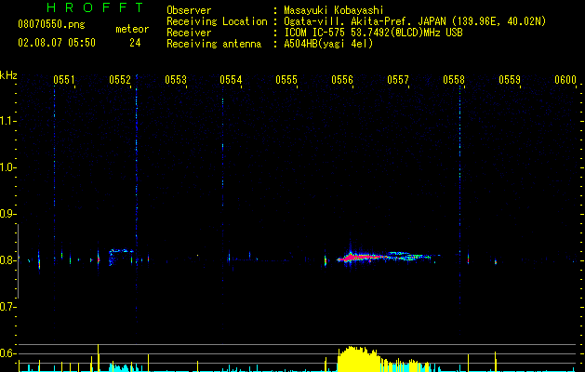The height and width of the screenshot is (372, 585).
Task: Click the 0556 time axis label
Action: point(342,80)
